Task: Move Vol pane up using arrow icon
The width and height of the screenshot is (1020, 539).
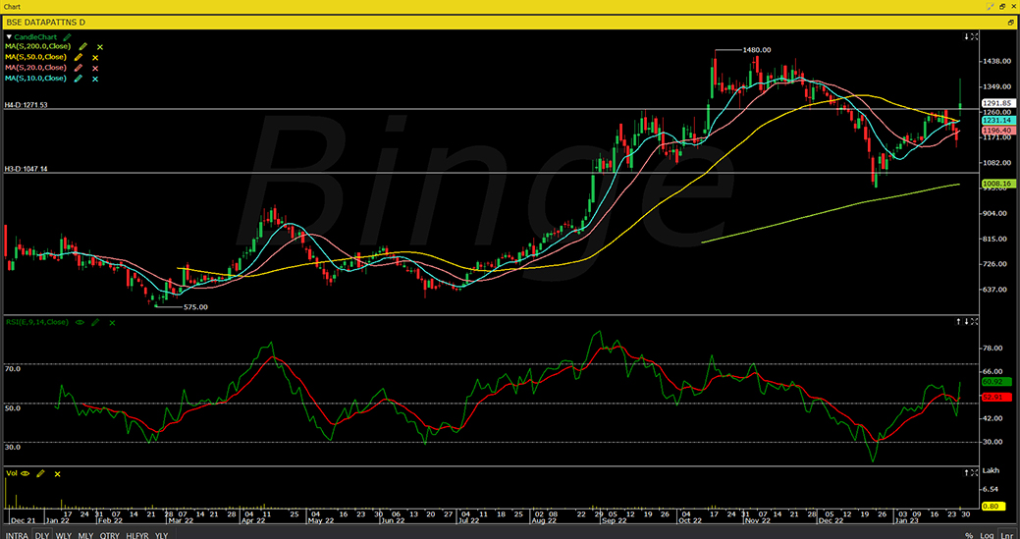Action: 967,472
